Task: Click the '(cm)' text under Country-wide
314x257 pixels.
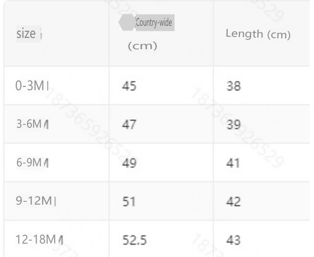Action: [x=143, y=46]
